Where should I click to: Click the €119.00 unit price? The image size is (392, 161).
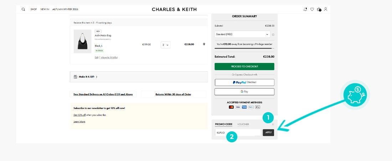pos(146,45)
